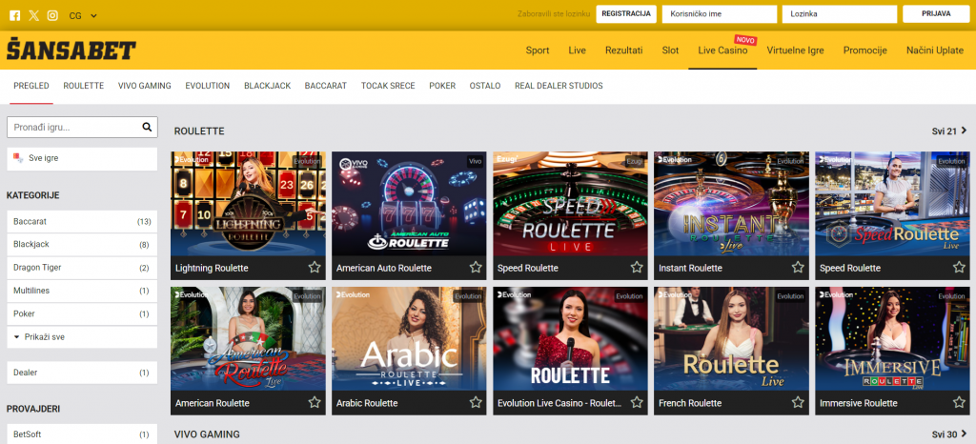Filter by BetSoft provider
The image size is (976, 444).
82,434
